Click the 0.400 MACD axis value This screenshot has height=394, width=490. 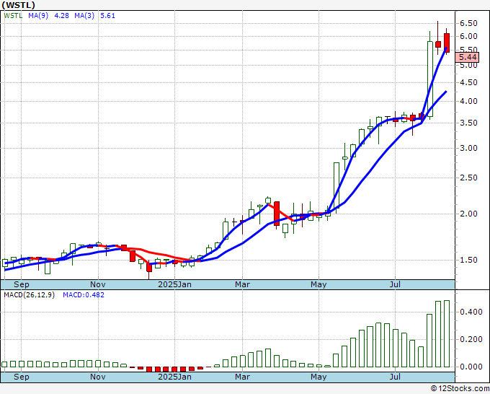[x=470, y=312]
